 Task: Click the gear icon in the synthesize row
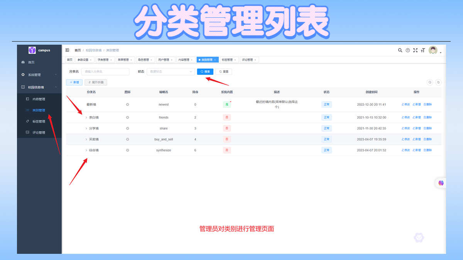[127, 150]
